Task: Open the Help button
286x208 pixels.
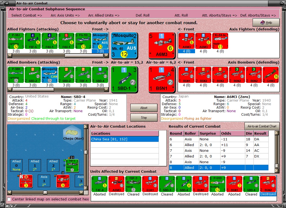Action: point(266,23)
